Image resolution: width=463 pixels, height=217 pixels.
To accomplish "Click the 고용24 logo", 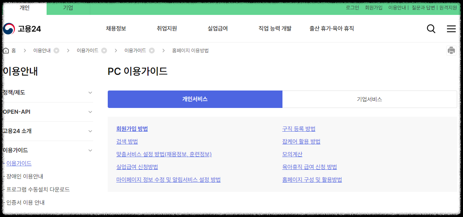I will (x=22, y=29).
